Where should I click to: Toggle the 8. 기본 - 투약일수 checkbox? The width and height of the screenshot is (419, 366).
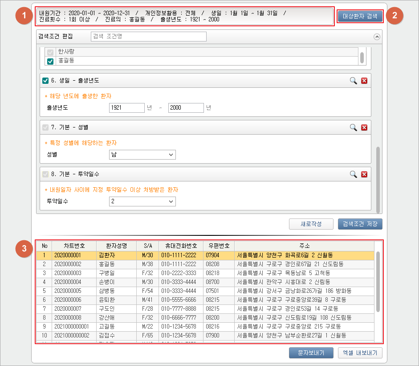click(45, 174)
